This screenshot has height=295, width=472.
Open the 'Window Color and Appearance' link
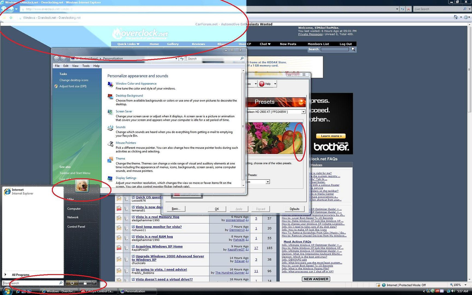pyautogui.click(x=136, y=84)
